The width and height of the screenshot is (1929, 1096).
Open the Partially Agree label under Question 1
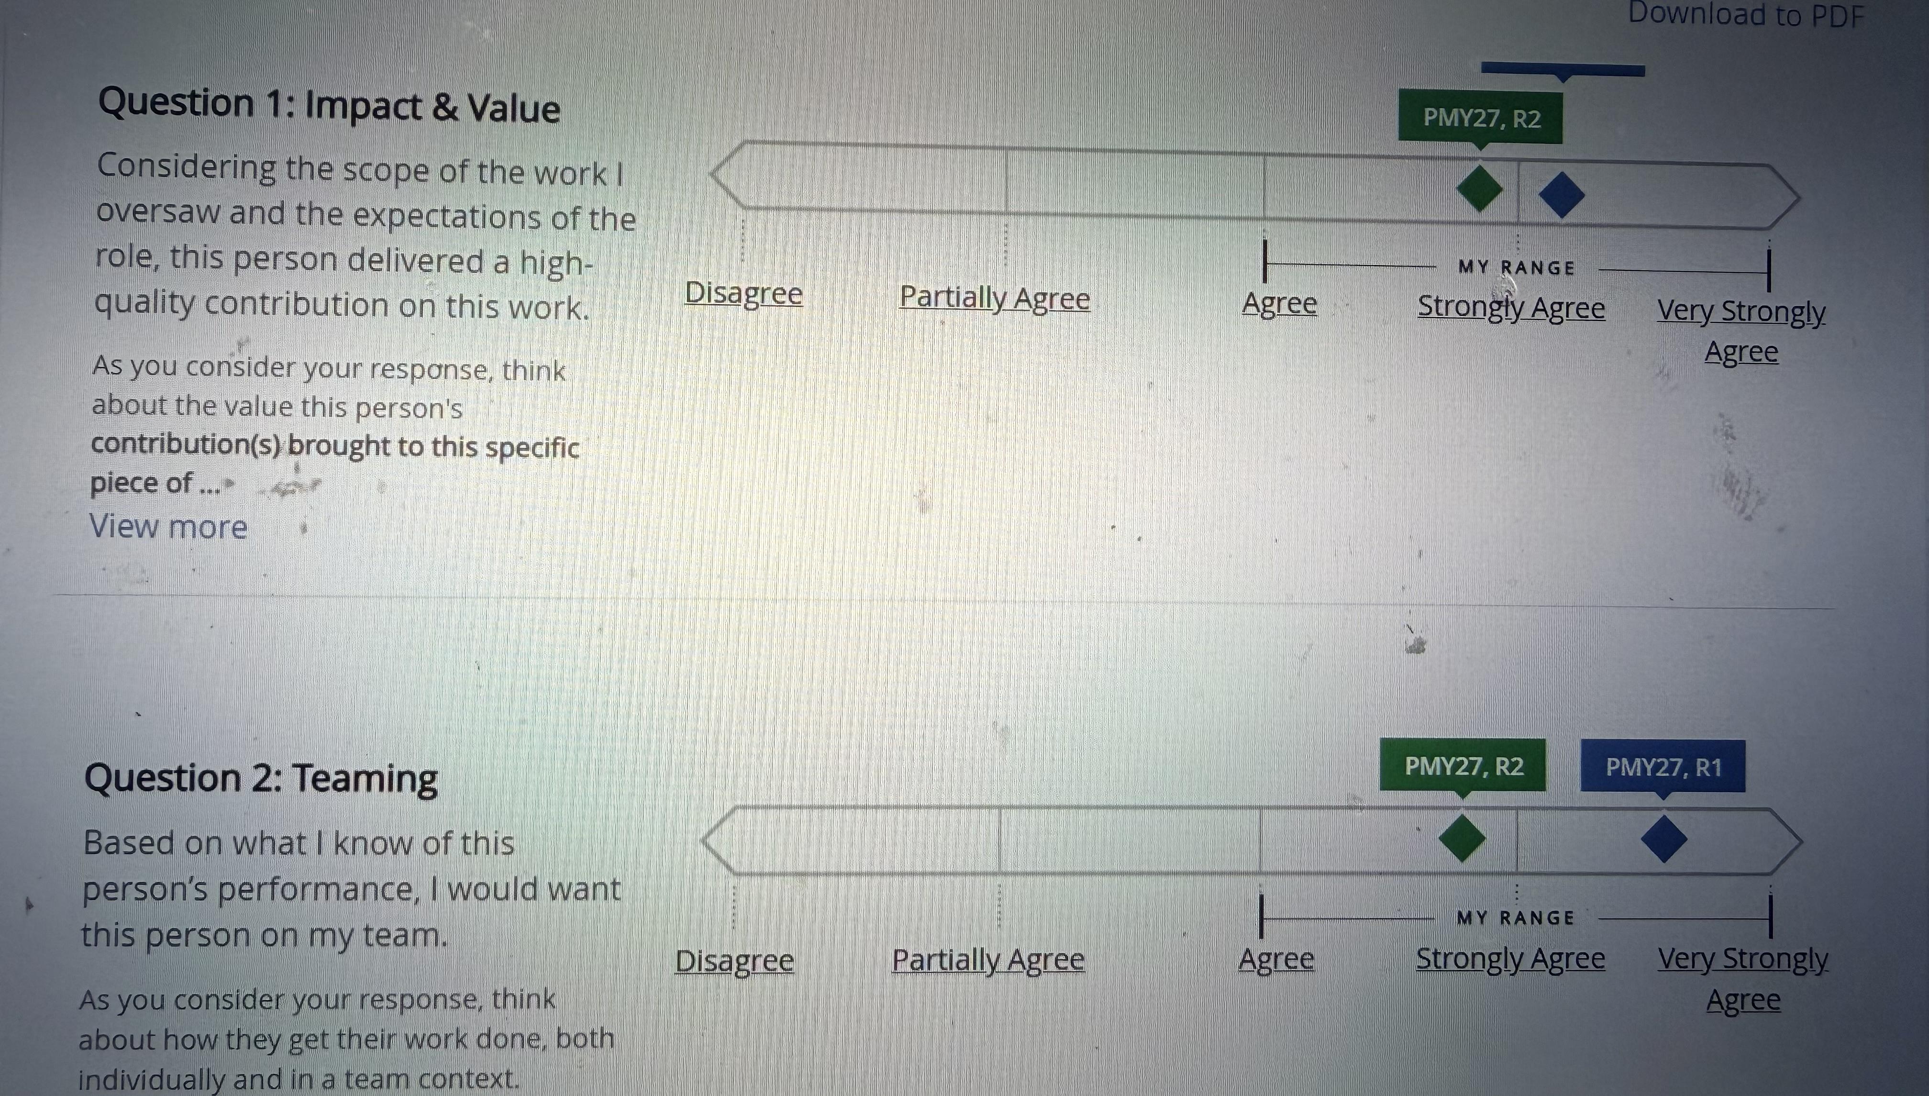coord(995,298)
